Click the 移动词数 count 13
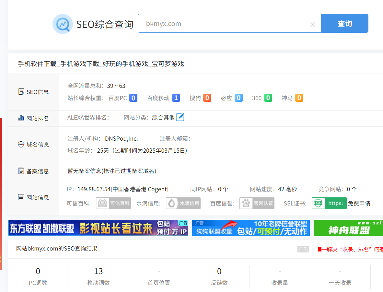 [x=99, y=271]
